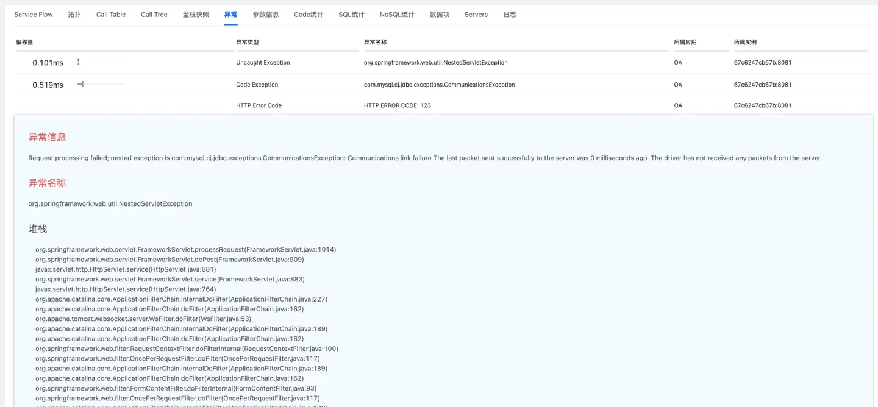Screen dimensions: 878x407
Task: Select the 全栈快照 tab
Action: [x=196, y=15]
